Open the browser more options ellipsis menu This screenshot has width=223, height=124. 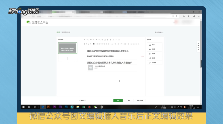[x=199, y=16]
